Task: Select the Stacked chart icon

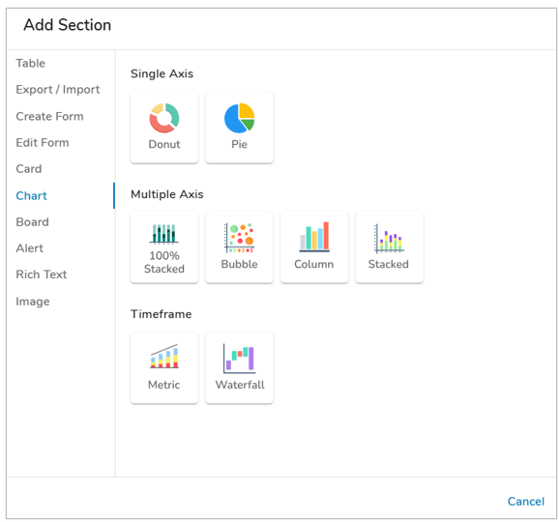Action: point(389,238)
